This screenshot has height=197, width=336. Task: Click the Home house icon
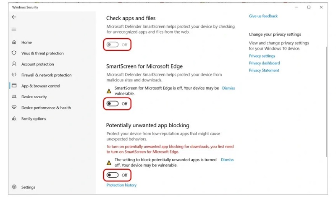(x=14, y=42)
